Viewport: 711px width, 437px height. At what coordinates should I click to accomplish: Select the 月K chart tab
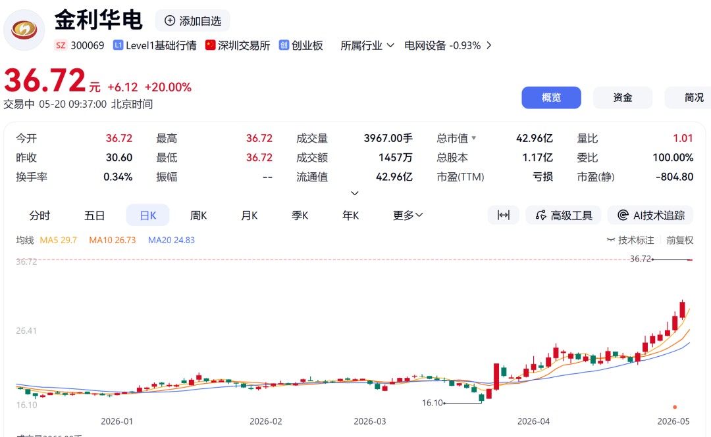pos(249,215)
